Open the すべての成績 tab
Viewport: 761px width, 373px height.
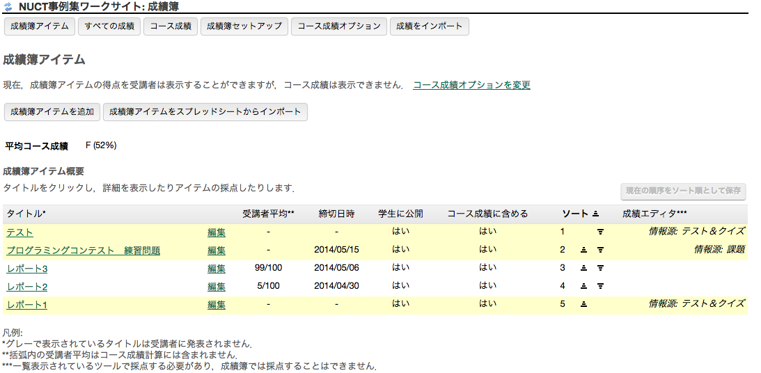[x=109, y=26]
